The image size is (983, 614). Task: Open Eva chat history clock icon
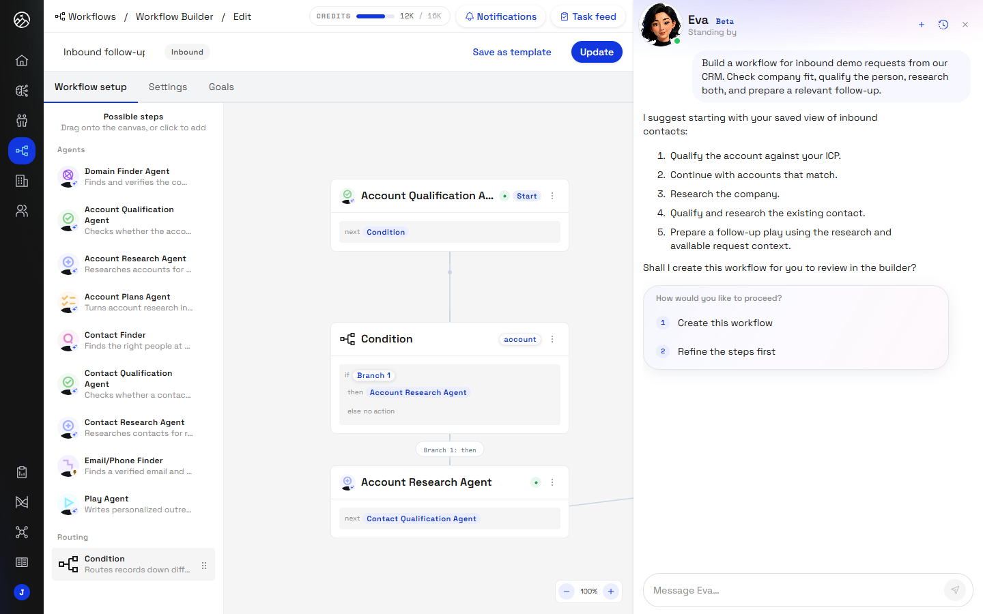(943, 25)
